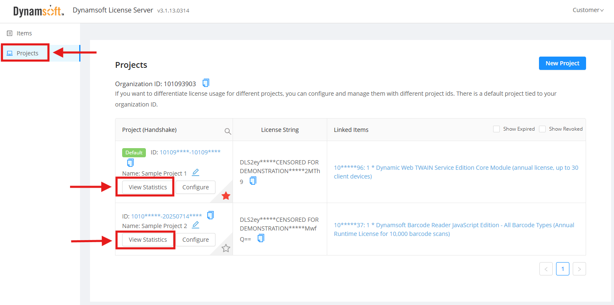The width and height of the screenshot is (614, 305).
Task: Click the New Project button
Action: click(562, 63)
